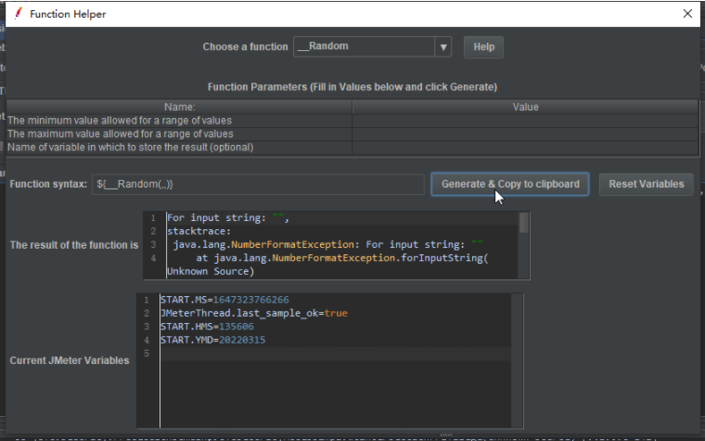This screenshot has width=705, height=441.
Task: Select the minimum value's Value cell
Action: 525,120
